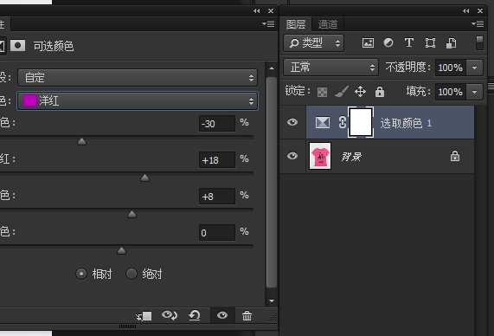The image size is (494, 336).
Task: Click the pixel layer filter icon
Action: [368, 43]
